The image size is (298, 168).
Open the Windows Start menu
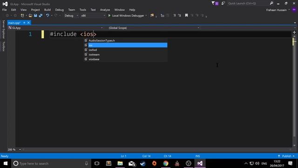[6, 163]
